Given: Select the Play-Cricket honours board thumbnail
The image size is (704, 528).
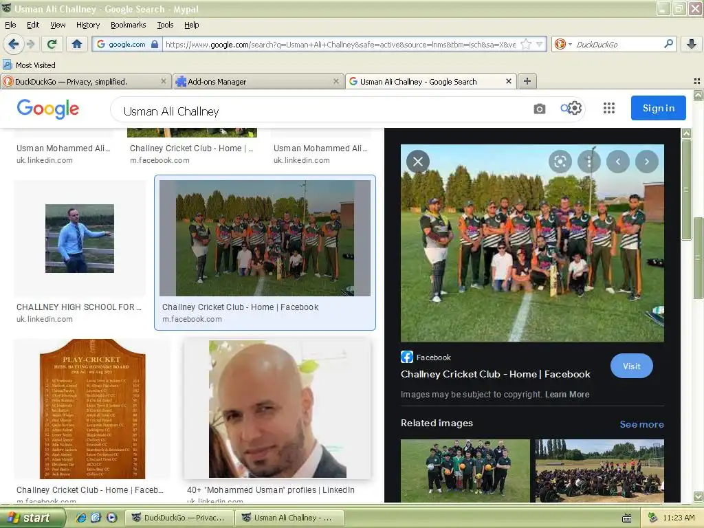Looking at the screenshot, I should [x=92, y=409].
